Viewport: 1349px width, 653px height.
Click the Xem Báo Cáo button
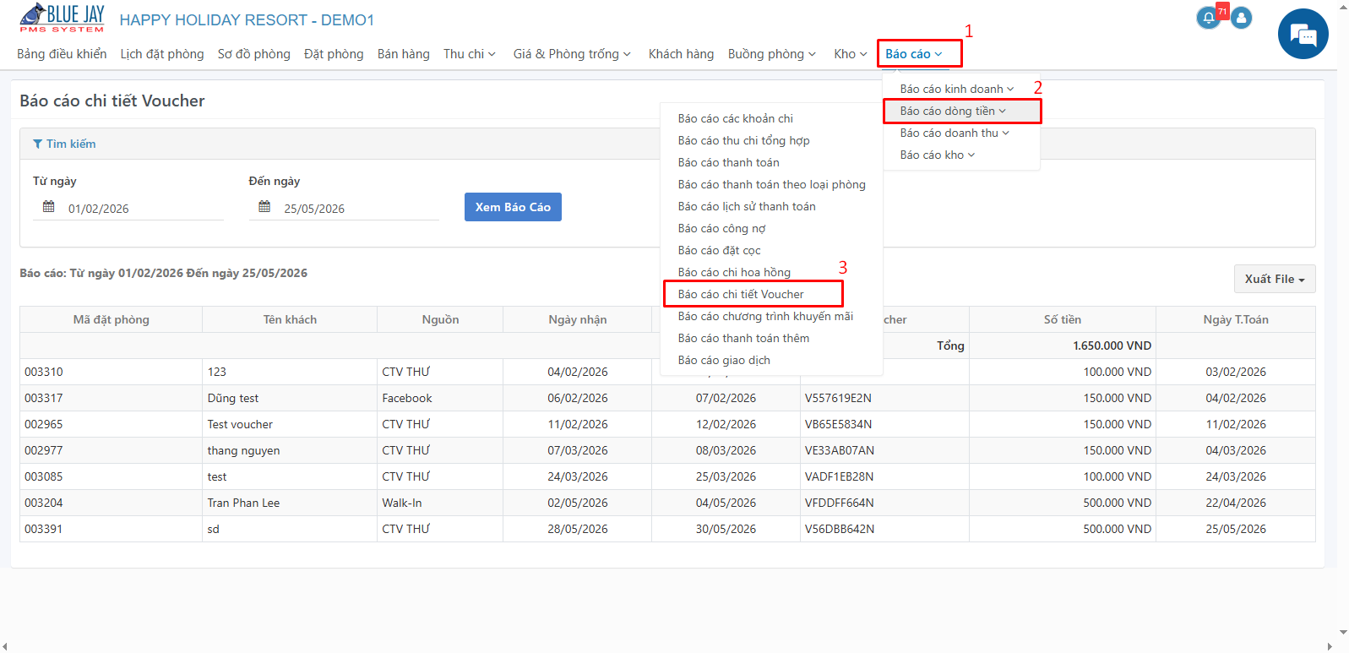point(513,207)
